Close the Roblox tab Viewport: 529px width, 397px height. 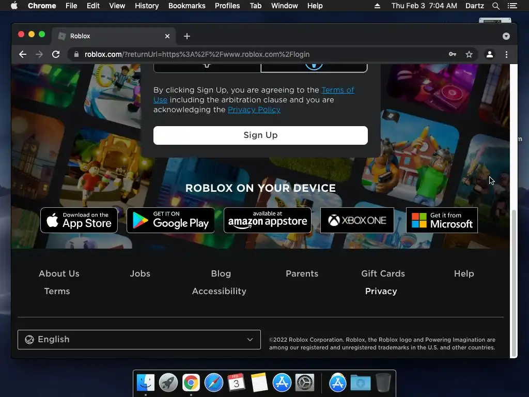coord(167,36)
